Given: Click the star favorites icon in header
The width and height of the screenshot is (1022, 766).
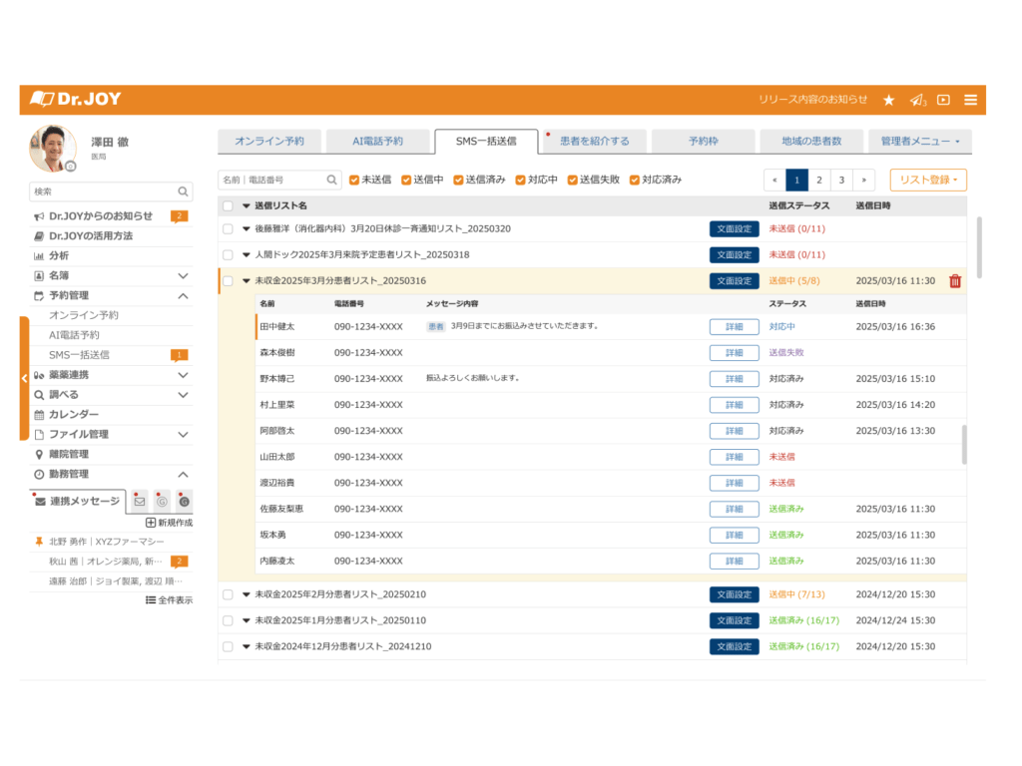Looking at the screenshot, I should (888, 100).
